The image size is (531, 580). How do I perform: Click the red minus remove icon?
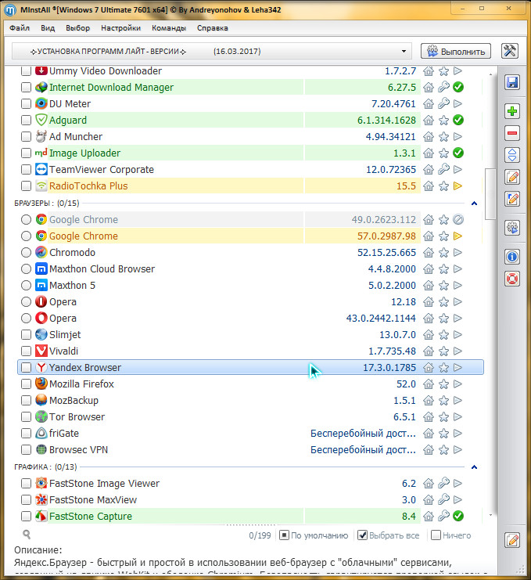512,133
